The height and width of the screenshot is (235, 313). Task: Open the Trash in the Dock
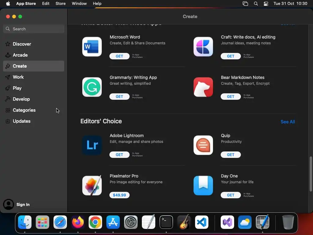[288, 222]
